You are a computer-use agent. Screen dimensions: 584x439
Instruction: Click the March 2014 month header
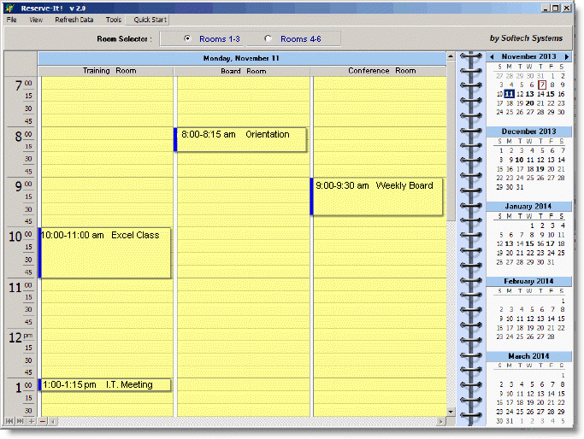pos(529,356)
